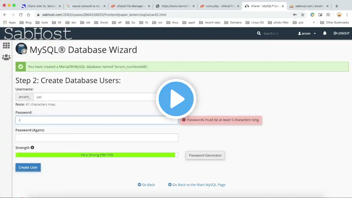Play the video with the center play button
The width and height of the screenshot is (352, 198).
[x=176, y=99]
